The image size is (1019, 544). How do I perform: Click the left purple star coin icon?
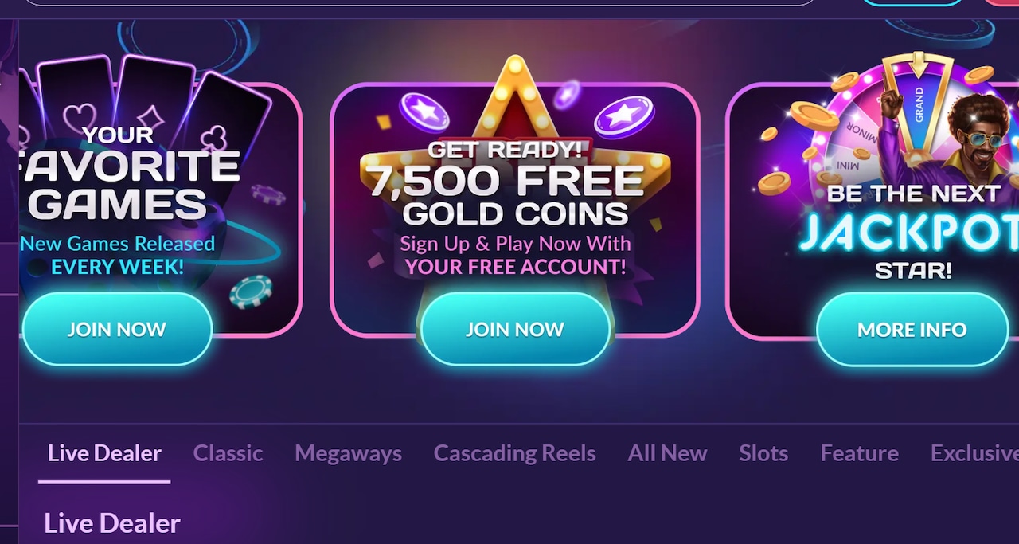pyautogui.click(x=424, y=112)
